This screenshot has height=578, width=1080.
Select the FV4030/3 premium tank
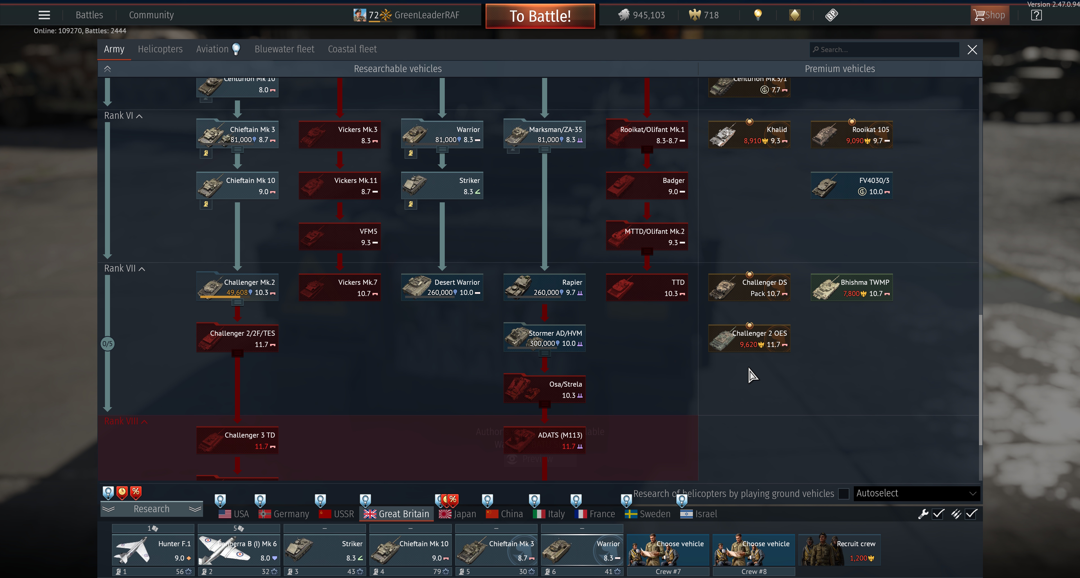pos(852,185)
